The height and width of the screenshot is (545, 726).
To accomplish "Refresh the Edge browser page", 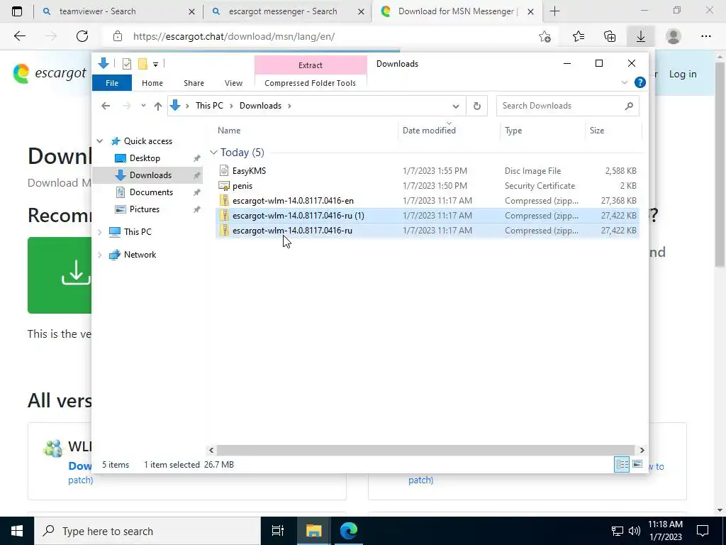I will tap(82, 36).
